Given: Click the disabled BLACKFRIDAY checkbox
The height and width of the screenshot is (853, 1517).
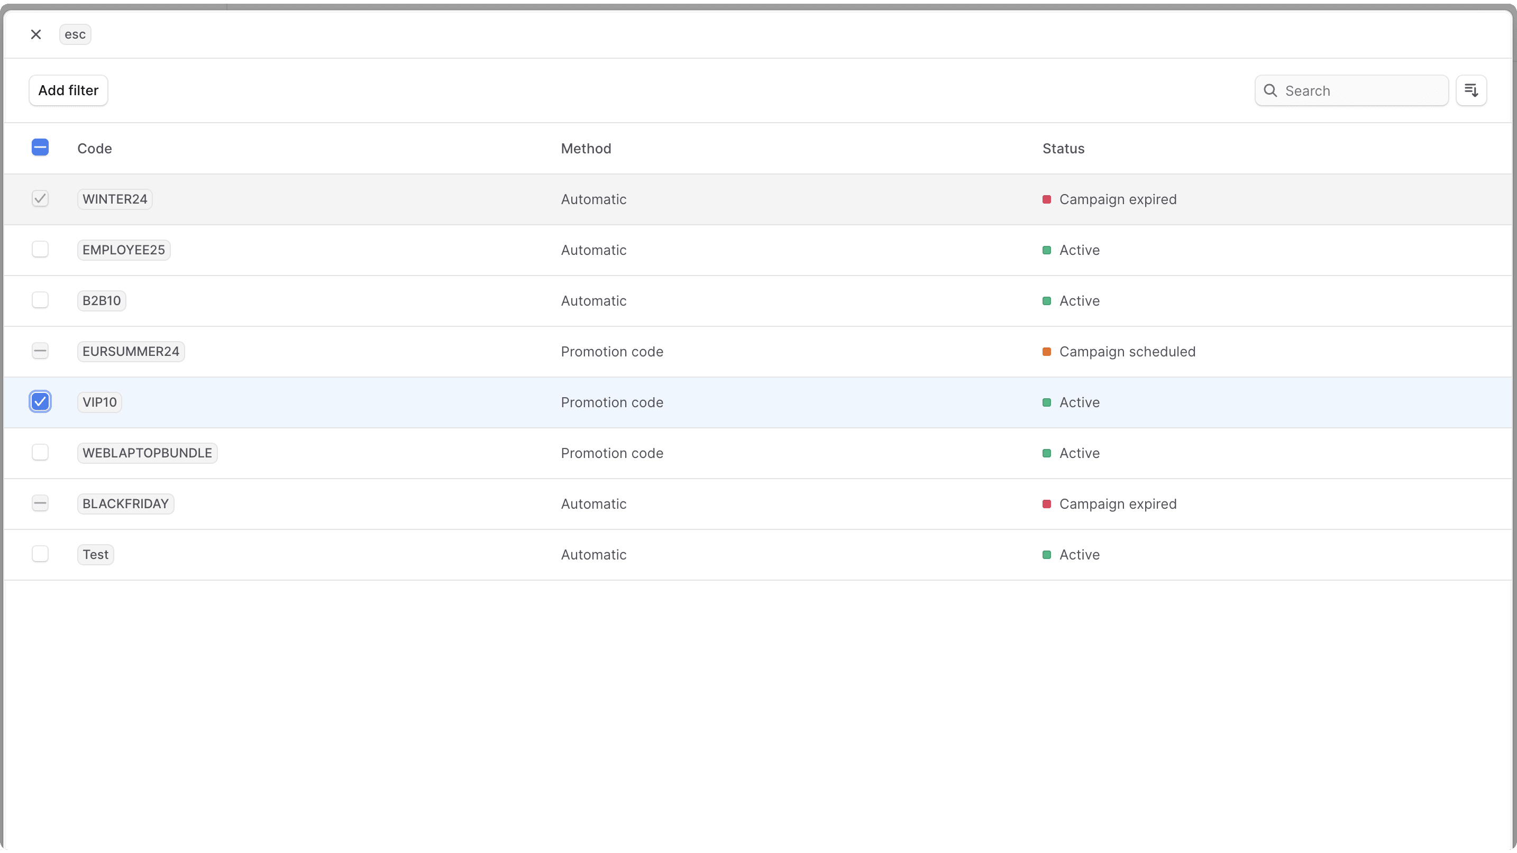Looking at the screenshot, I should point(40,503).
